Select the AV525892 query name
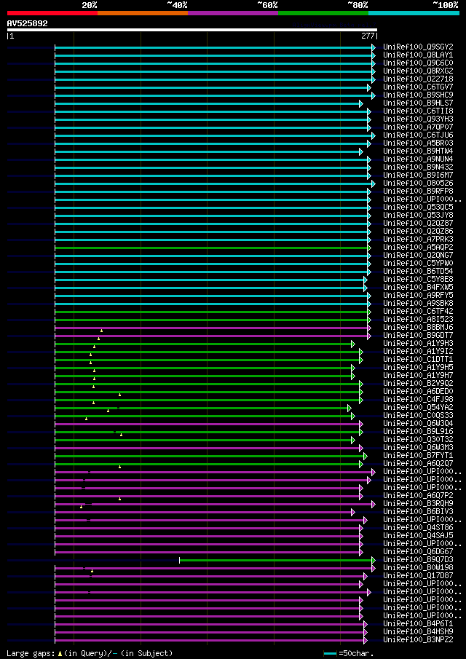 coord(28,23)
